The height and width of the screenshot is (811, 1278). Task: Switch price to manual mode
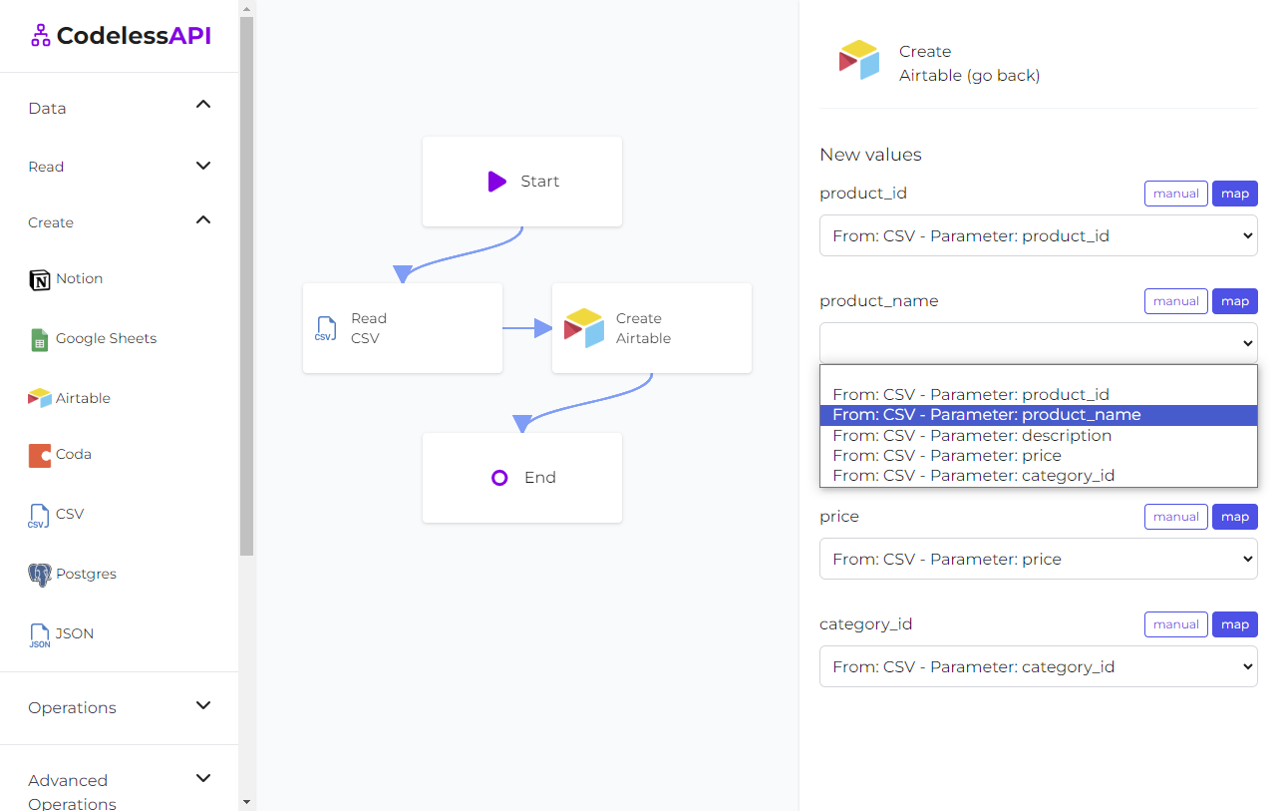tap(1176, 517)
